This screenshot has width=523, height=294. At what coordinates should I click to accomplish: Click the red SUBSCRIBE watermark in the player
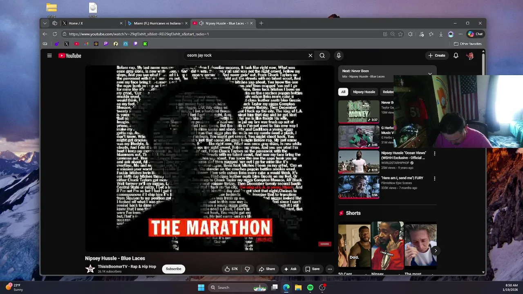[x=325, y=244]
